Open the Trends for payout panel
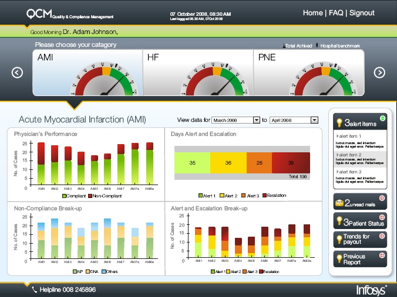 click(360, 239)
